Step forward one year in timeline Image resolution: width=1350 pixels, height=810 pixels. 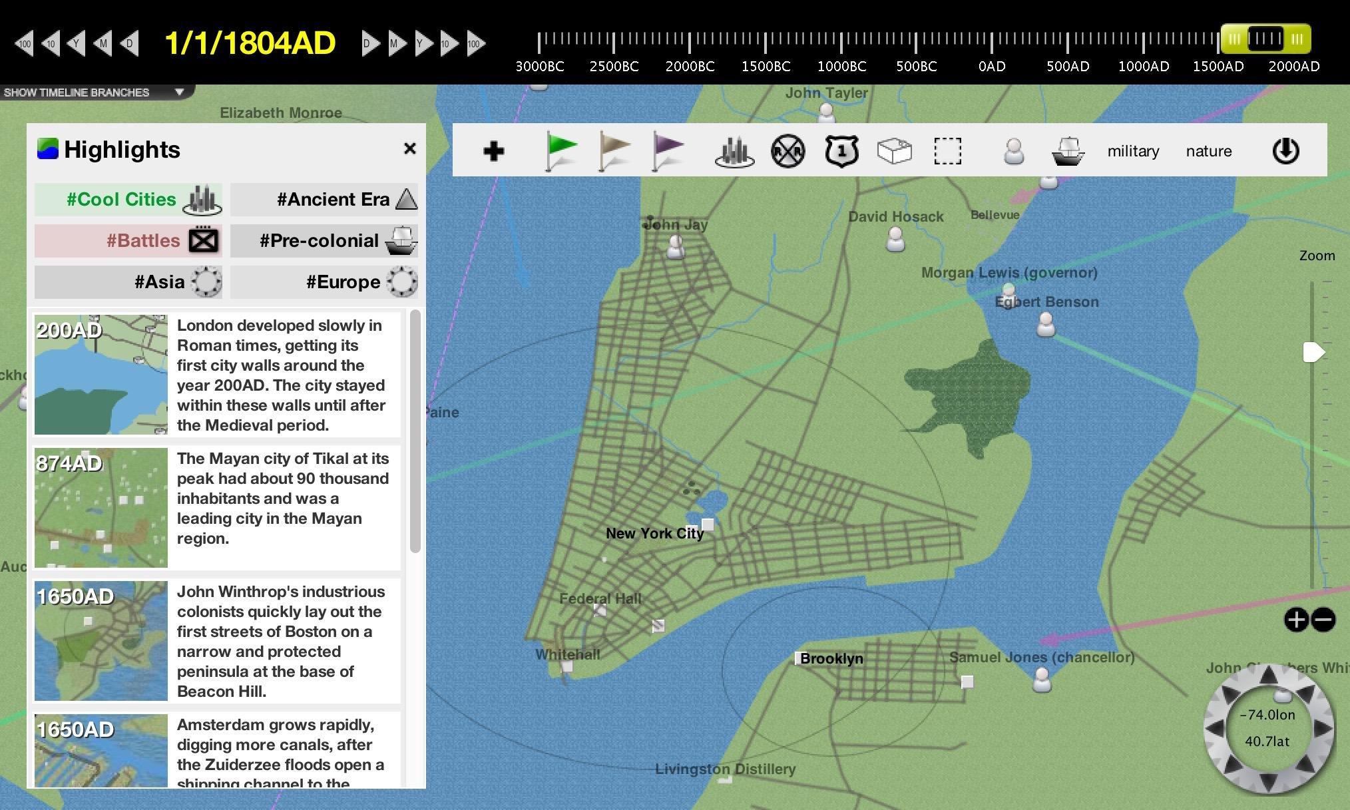[x=423, y=44]
